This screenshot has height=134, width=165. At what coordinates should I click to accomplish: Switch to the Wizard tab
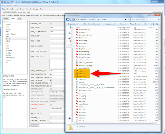6,19
